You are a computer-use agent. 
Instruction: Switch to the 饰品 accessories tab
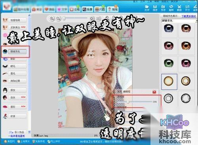click(x=49, y=10)
